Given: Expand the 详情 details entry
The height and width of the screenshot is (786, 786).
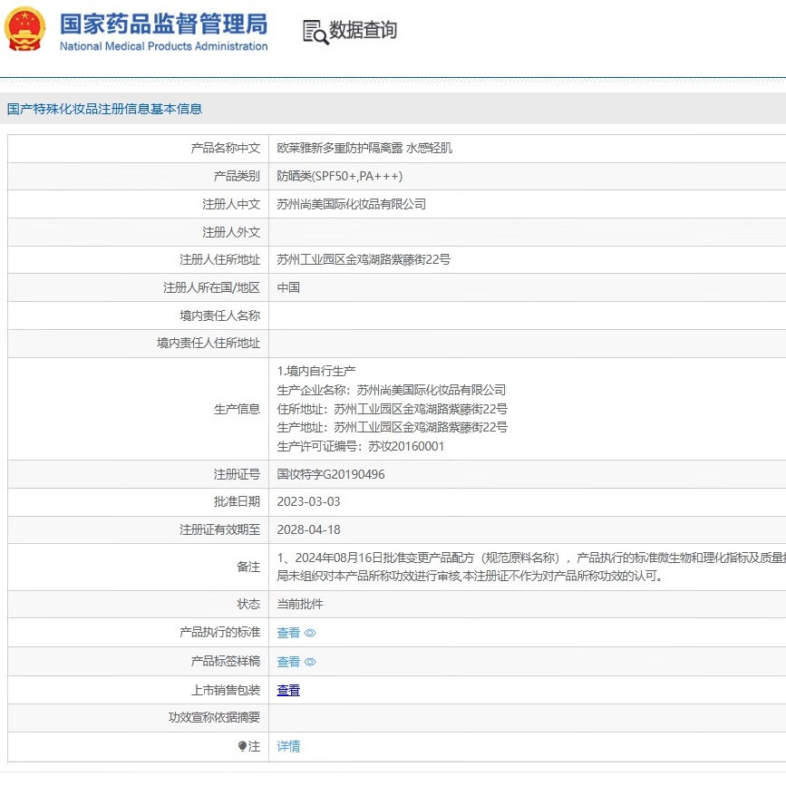Looking at the screenshot, I should coord(287,746).
